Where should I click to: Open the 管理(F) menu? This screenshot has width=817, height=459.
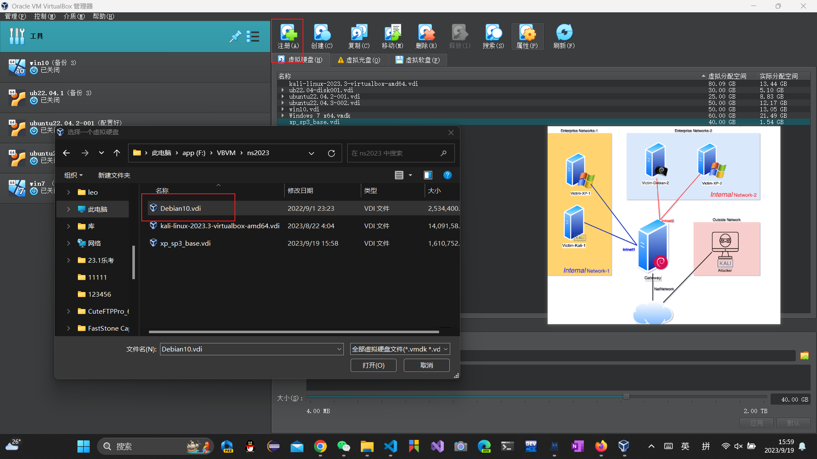coord(15,16)
